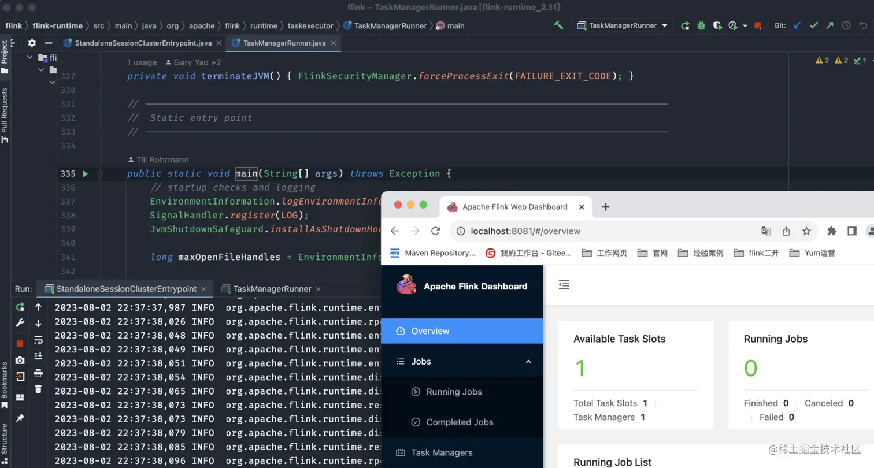Open the Bookmarks tool window
The image size is (874, 468).
5,385
